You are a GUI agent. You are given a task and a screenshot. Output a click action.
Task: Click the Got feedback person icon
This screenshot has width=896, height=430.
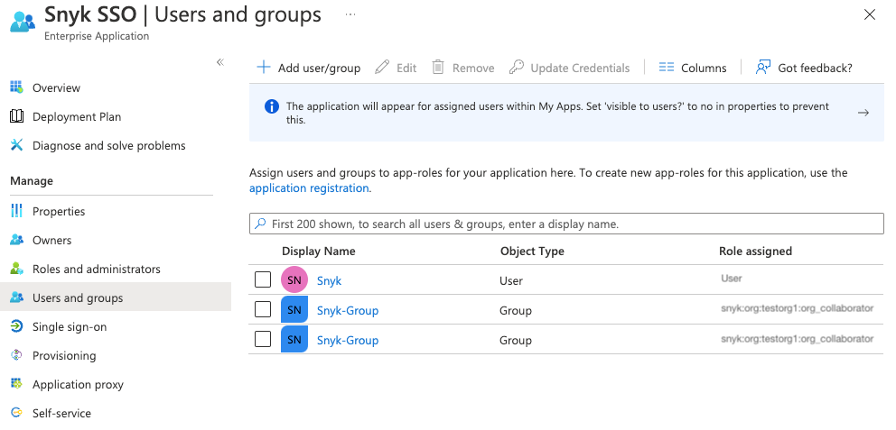[763, 68]
